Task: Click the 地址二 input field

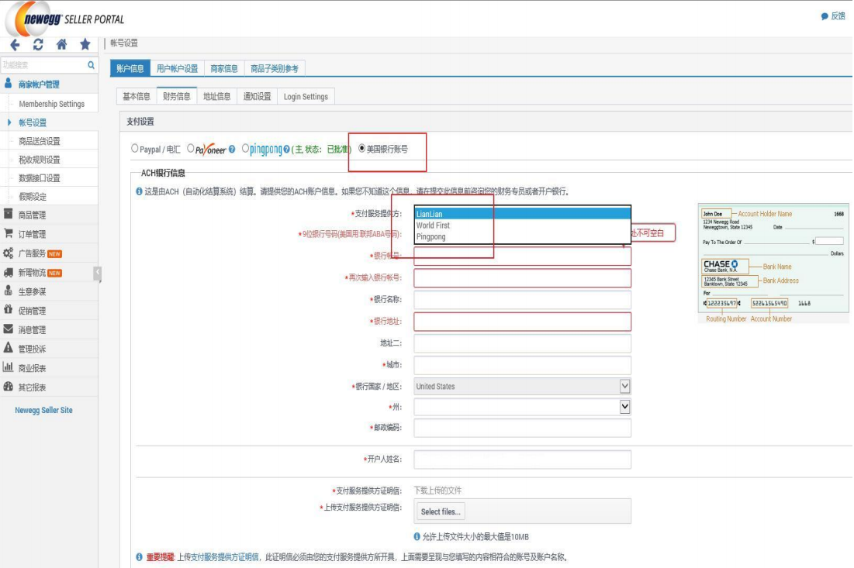Action: (522, 343)
